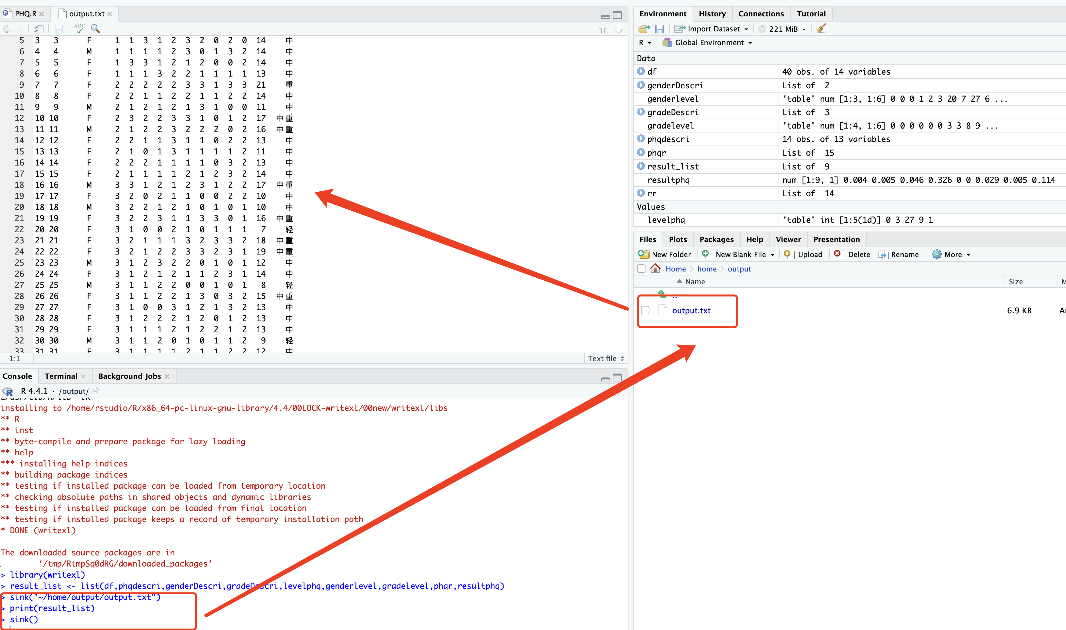Switch to the History tab
Screen dimensions: 1066x630
(x=712, y=14)
